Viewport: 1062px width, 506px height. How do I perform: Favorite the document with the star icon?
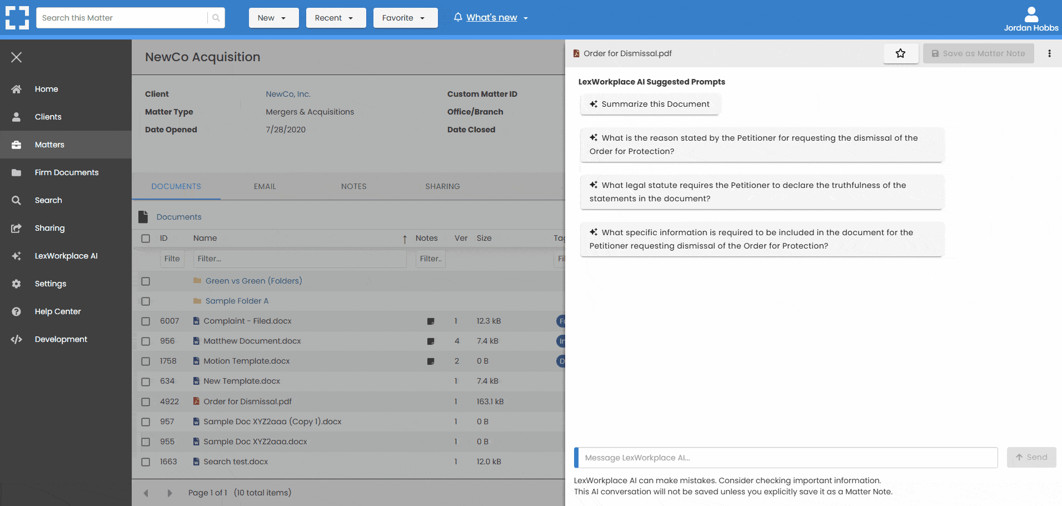point(901,53)
